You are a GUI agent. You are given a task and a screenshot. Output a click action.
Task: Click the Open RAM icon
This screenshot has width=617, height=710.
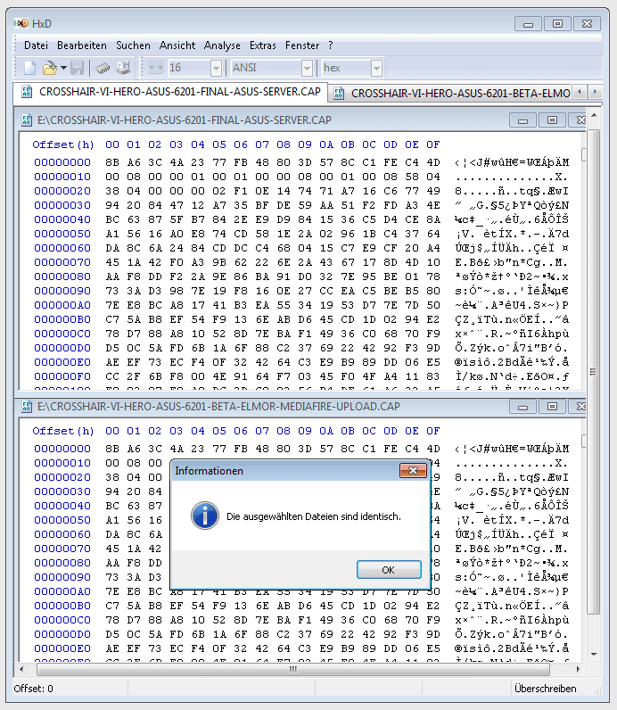click(103, 68)
